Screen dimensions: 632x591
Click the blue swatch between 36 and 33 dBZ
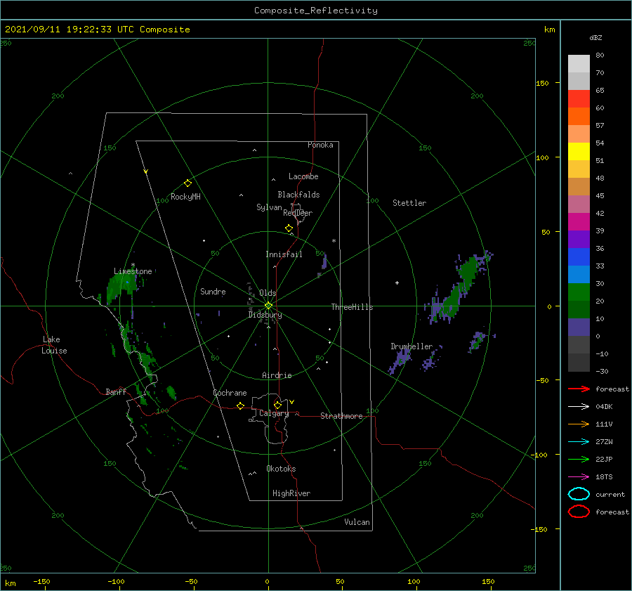pyautogui.click(x=579, y=257)
